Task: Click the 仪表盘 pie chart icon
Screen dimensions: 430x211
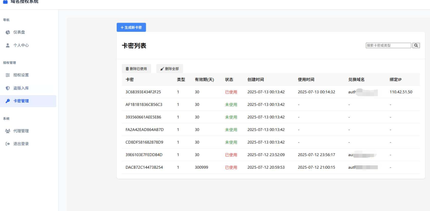Action: [x=8, y=32]
